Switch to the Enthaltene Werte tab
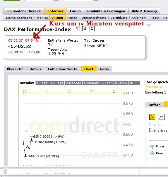 pos(63,69)
